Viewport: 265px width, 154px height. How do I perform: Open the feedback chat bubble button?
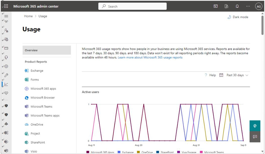(255, 137)
